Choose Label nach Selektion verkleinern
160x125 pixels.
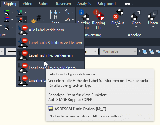[50, 43]
